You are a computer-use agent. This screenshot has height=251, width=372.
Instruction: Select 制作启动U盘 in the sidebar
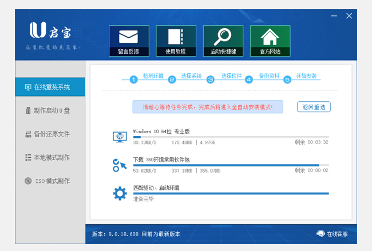point(50,110)
